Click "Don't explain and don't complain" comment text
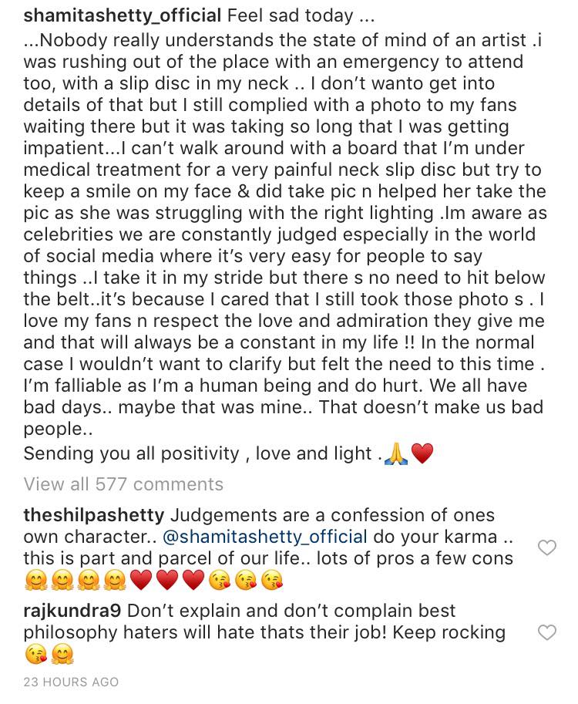The height and width of the screenshot is (704, 578). [291, 611]
